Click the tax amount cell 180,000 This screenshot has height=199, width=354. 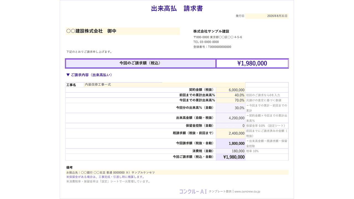231,151
